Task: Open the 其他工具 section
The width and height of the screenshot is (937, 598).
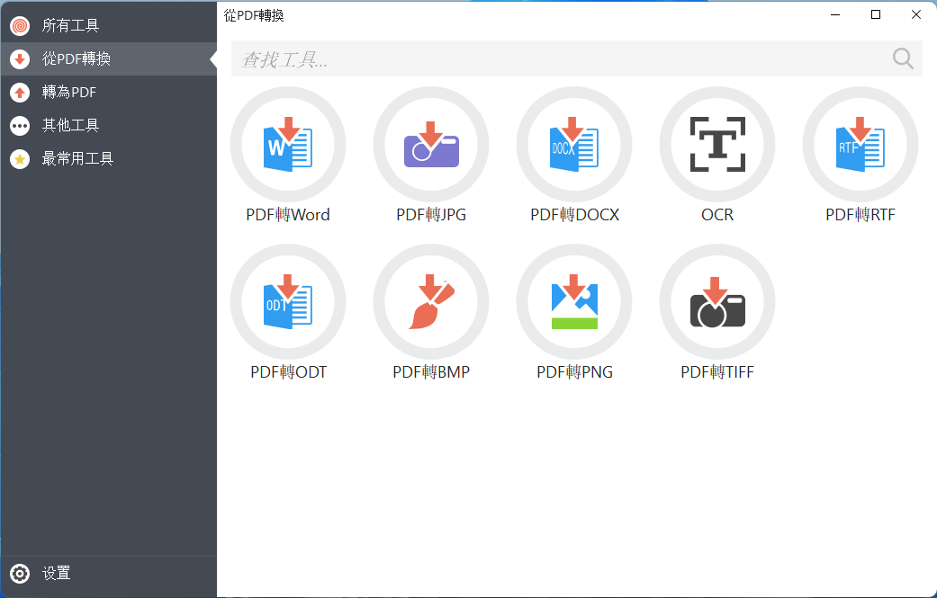Action: point(72,125)
